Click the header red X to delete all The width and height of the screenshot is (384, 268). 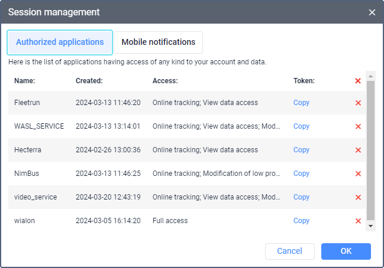click(358, 81)
